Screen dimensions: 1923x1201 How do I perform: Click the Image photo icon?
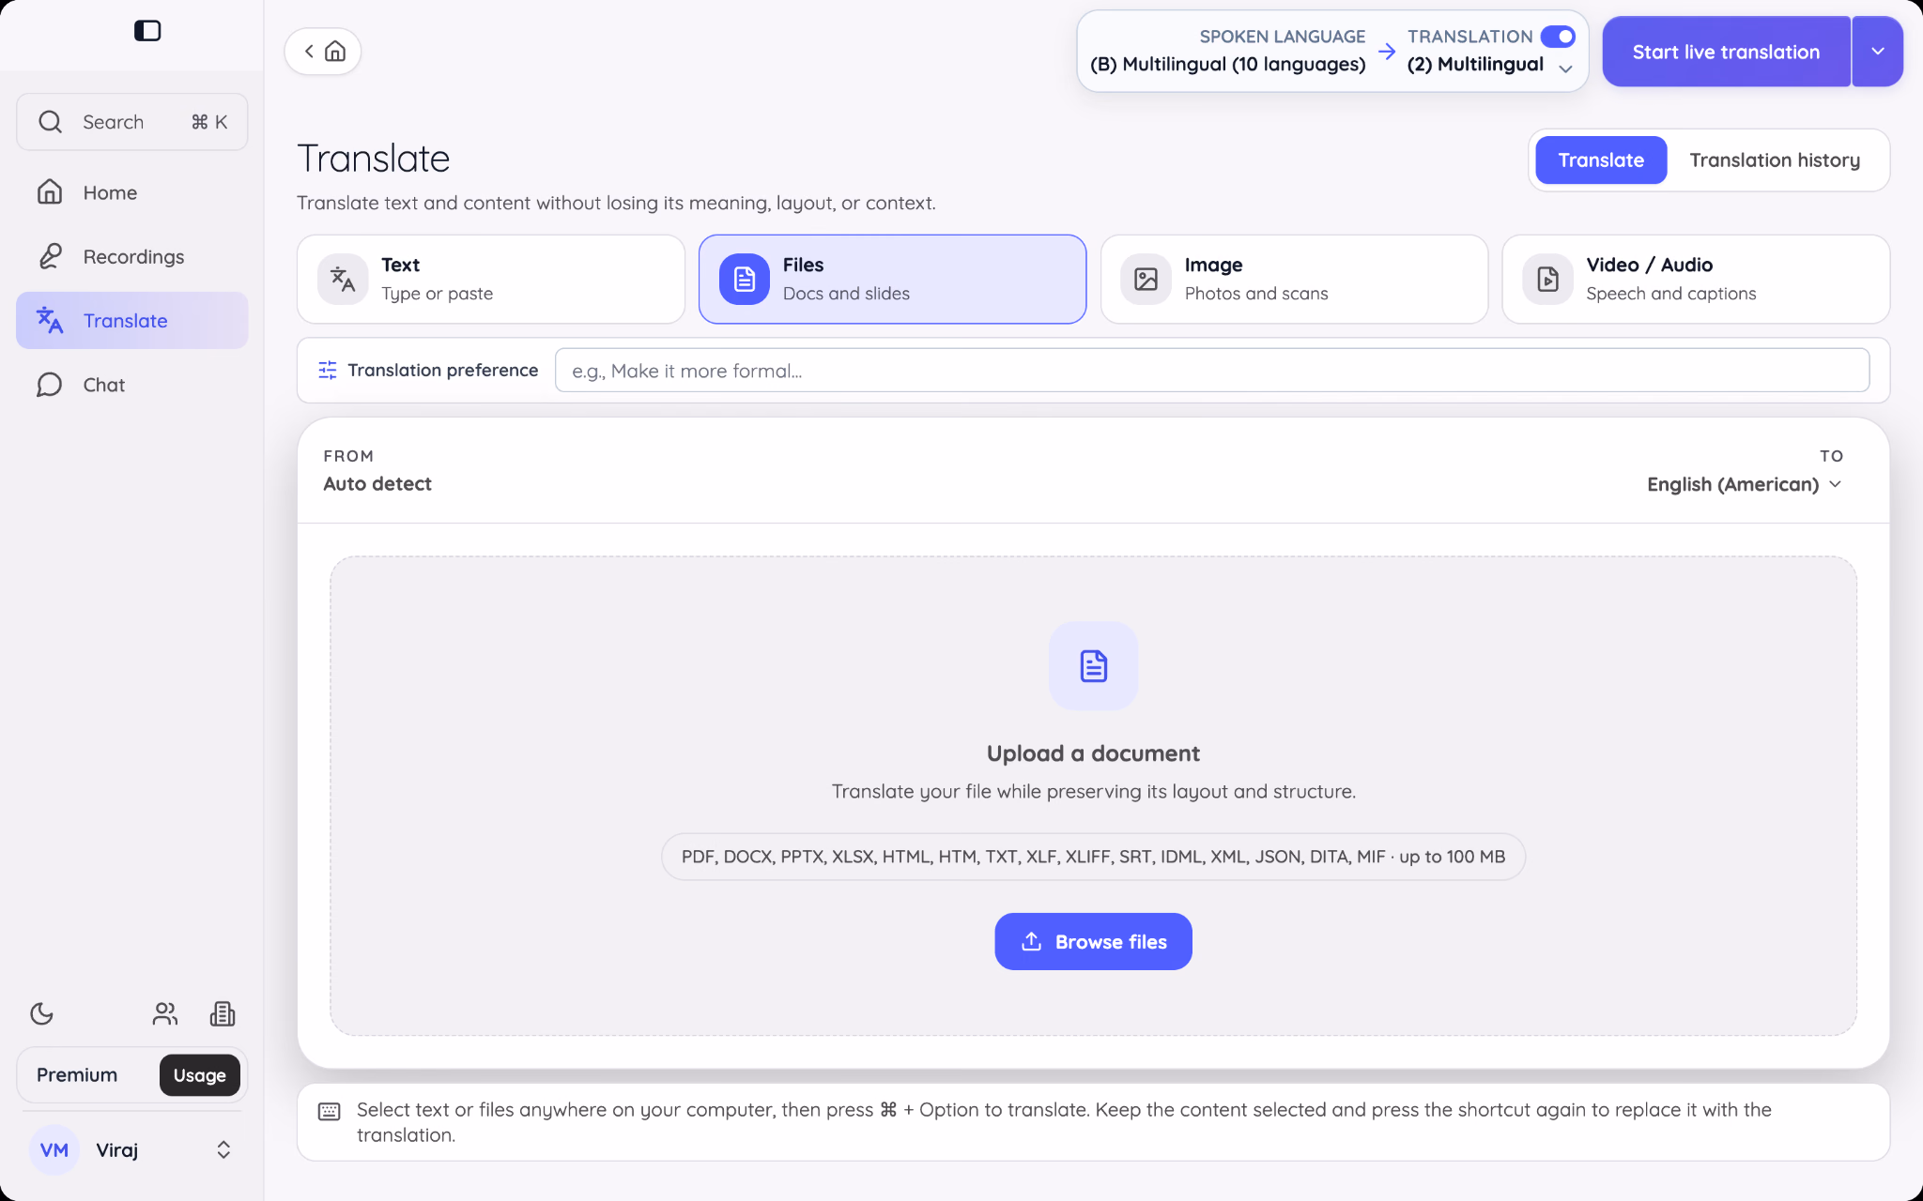click(1146, 280)
